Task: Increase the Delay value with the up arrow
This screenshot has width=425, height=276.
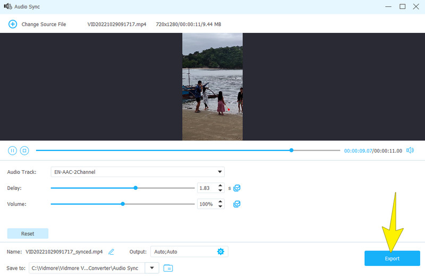Action: tap(221, 186)
